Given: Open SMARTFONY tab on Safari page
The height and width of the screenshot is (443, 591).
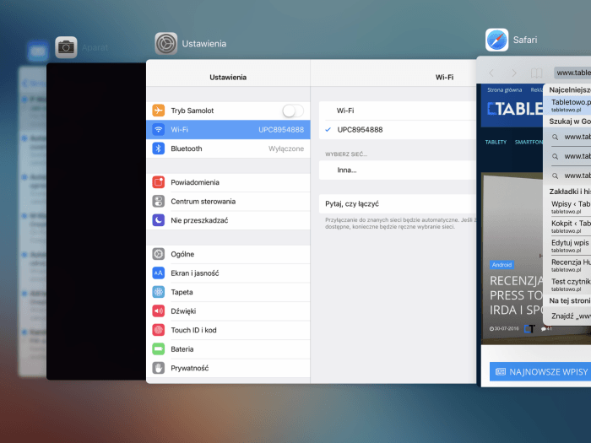Looking at the screenshot, I should click(x=529, y=142).
